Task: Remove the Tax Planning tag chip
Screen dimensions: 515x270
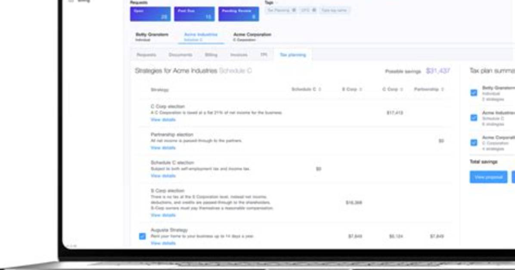Action: coord(294,10)
